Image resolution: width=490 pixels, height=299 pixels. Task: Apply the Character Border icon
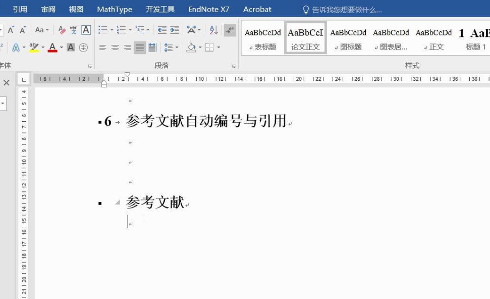point(86,30)
